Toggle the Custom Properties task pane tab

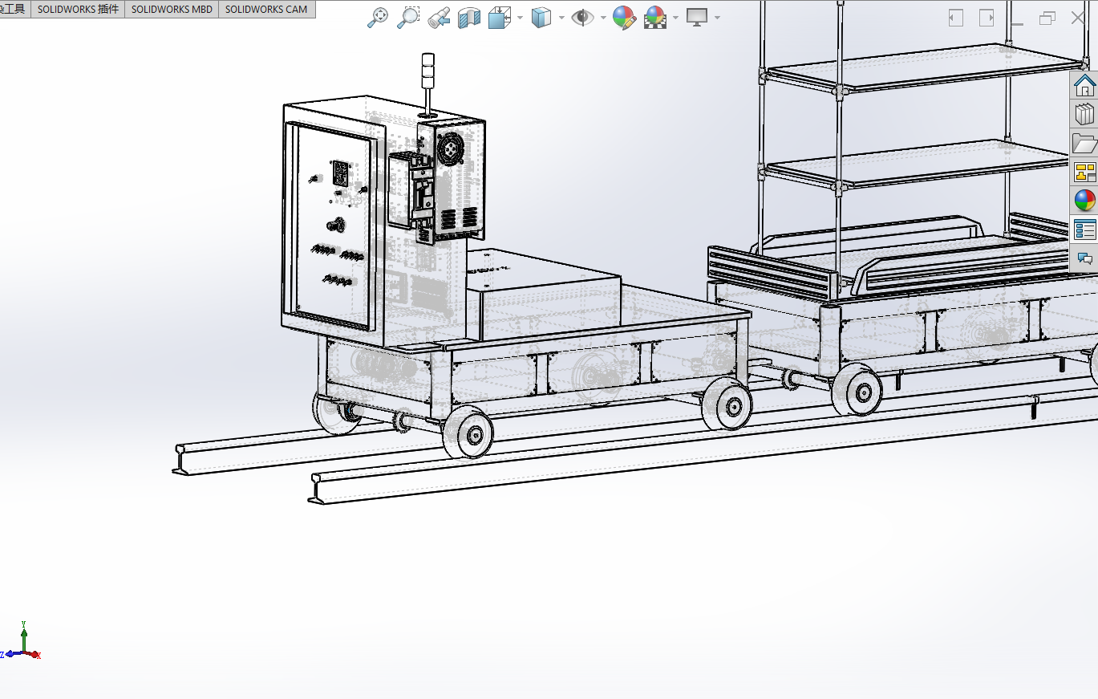1084,230
